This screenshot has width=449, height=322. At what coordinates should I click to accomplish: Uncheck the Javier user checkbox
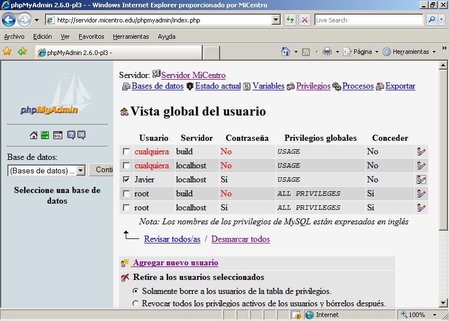[x=126, y=180]
